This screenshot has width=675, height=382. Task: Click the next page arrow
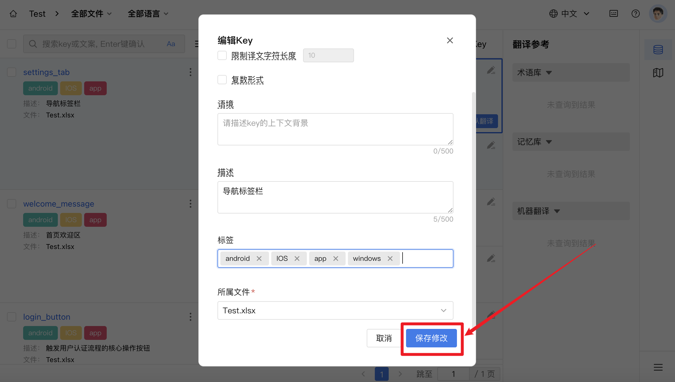[x=400, y=374]
